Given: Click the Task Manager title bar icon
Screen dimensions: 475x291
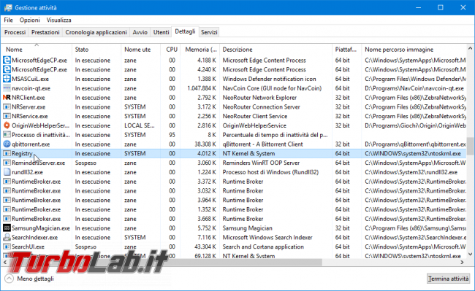Looking at the screenshot, I should 8,7.
